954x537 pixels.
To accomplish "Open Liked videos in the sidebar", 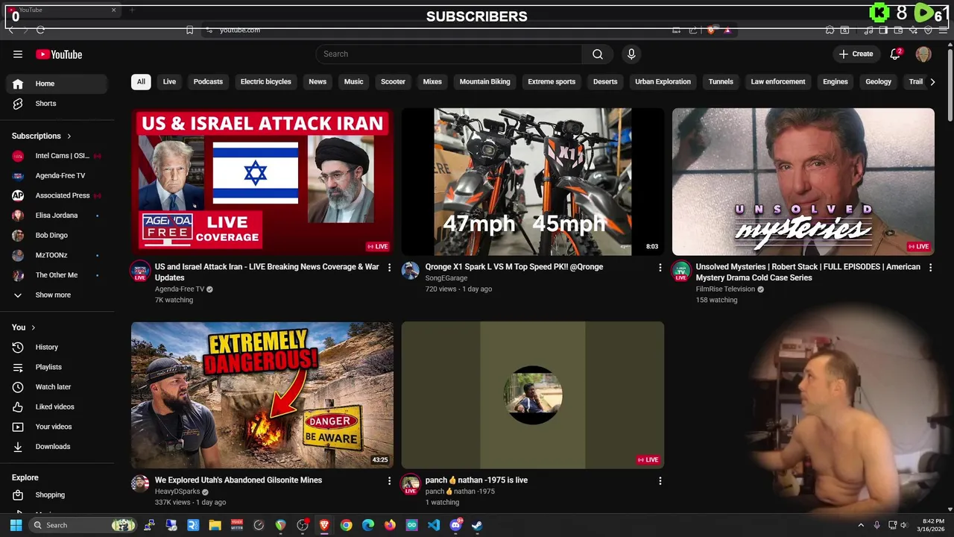I will (58, 406).
